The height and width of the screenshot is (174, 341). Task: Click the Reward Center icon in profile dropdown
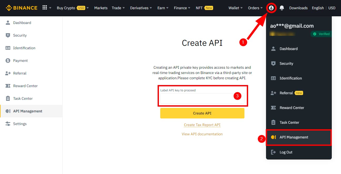[273, 108]
